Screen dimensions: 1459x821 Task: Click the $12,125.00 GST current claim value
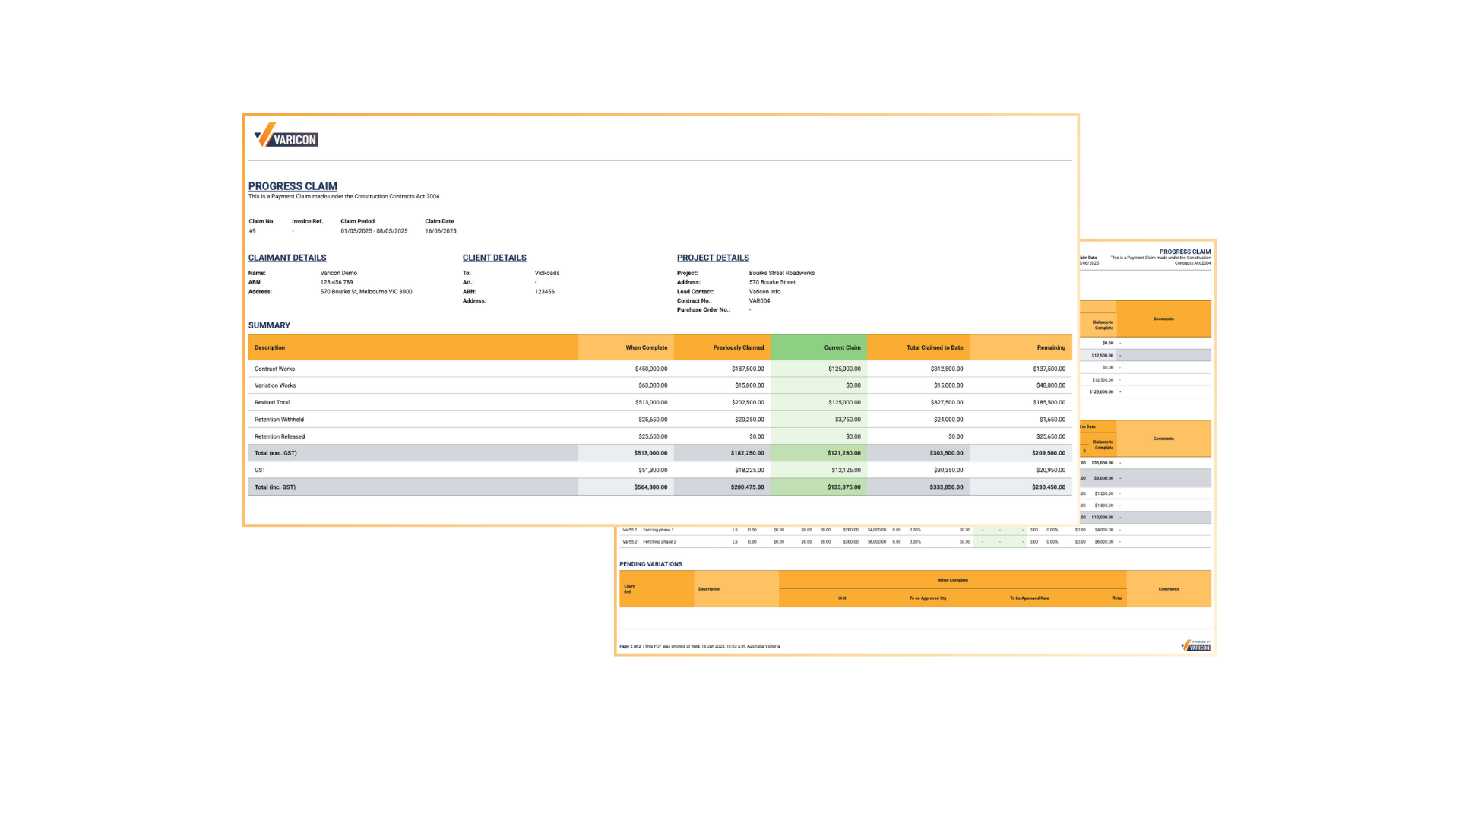pyautogui.click(x=846, y=471)
